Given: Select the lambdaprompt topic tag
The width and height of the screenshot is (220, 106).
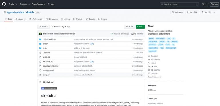Looking at the screenshot, I should pos(171,48).
